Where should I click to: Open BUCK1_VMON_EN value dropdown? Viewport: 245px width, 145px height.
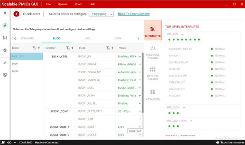(140, 80)
